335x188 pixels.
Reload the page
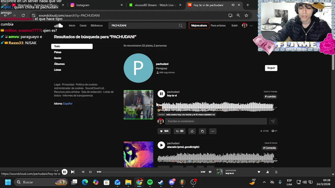tap(23, 15)
